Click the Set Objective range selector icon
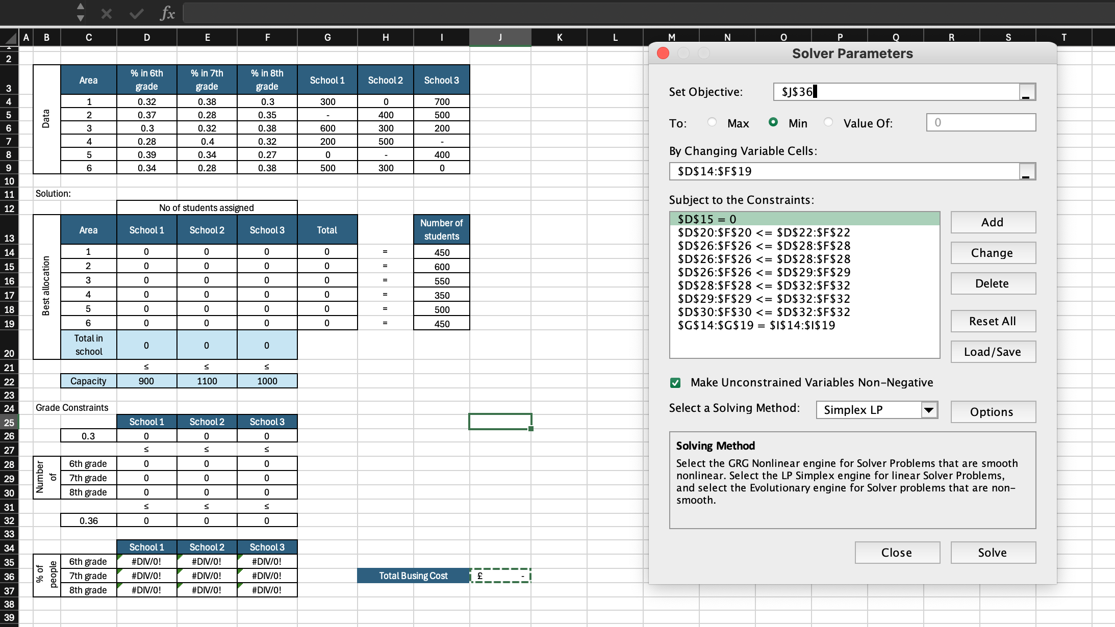 tap(1026, 92)
